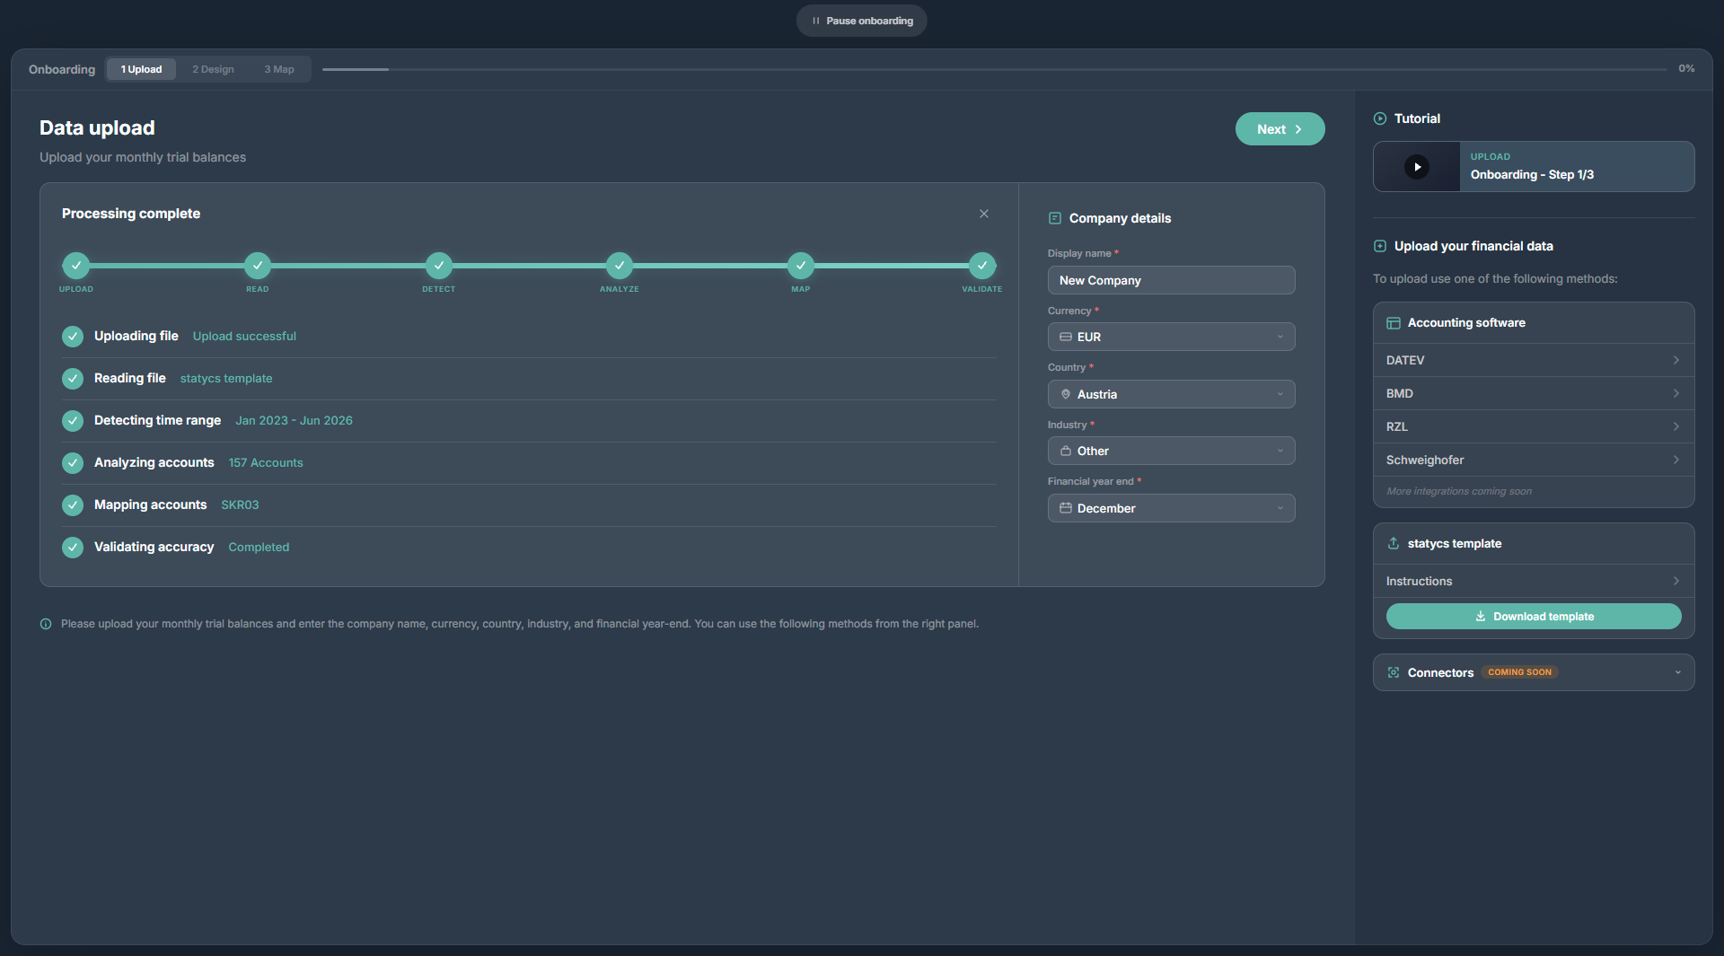The image size is (1724, 956).
Task: Open the Currency dropdown showing EUR
Action: 1171,337
